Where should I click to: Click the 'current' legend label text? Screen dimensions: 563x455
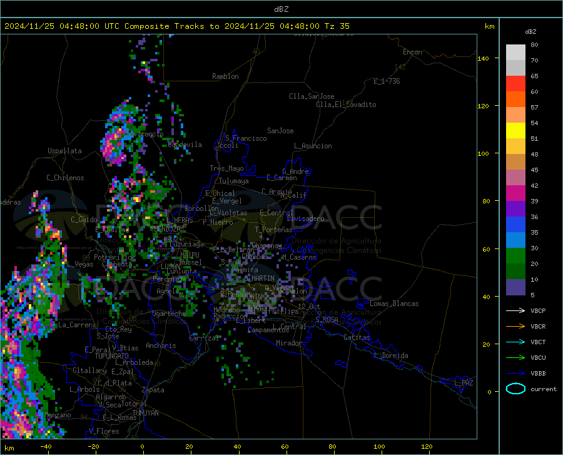544,389
